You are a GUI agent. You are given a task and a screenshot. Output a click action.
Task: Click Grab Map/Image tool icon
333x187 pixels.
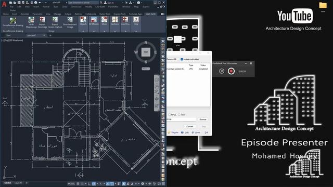pos(31,20)
